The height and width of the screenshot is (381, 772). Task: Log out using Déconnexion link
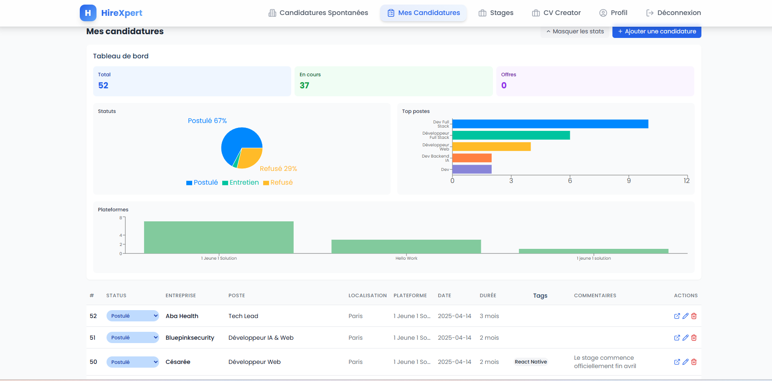(673, 13)
